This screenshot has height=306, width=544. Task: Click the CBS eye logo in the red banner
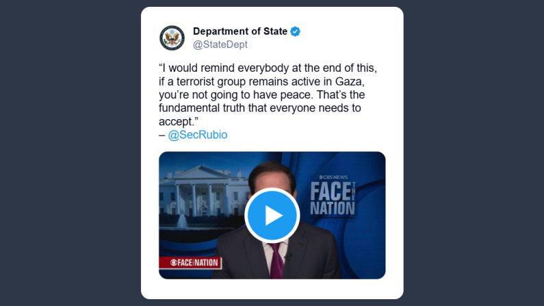point(174,262)
